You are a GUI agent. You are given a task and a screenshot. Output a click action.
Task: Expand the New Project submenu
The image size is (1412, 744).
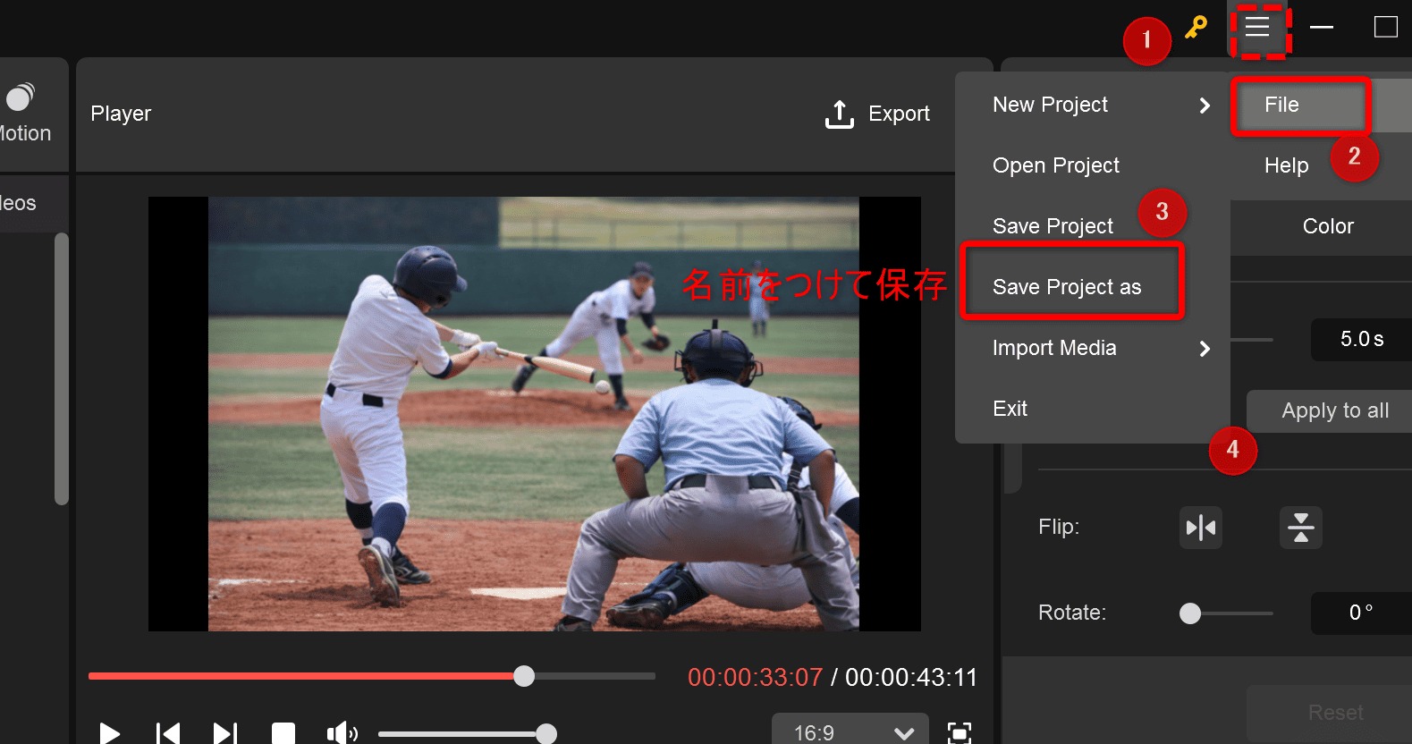[x=1101, y=106]
